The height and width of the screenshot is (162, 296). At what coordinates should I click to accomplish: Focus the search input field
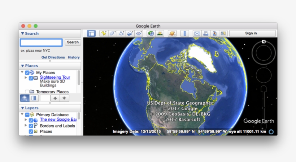pyautogui.click(x=41, y=42)
